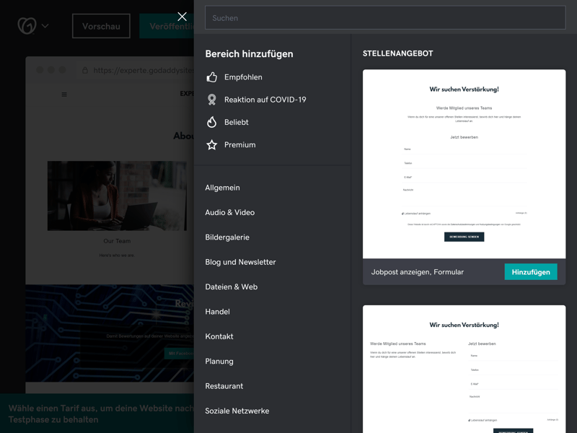Select the second two-column Stellenangebot thumbnail
Viewport: 577px width, 433px height.
[x=464, y=369]
